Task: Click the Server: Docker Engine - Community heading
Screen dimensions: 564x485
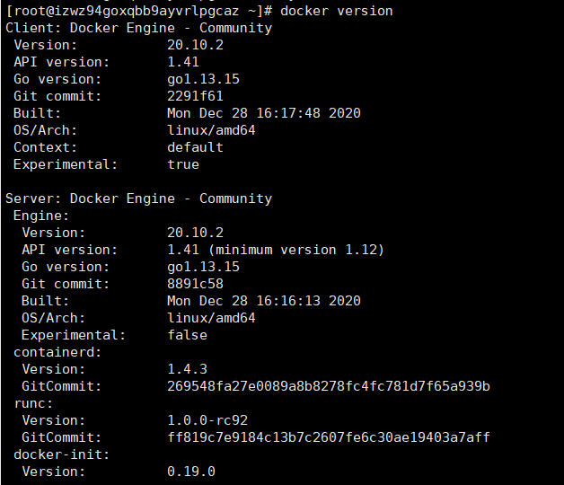Action: click(x=139, y=198)
